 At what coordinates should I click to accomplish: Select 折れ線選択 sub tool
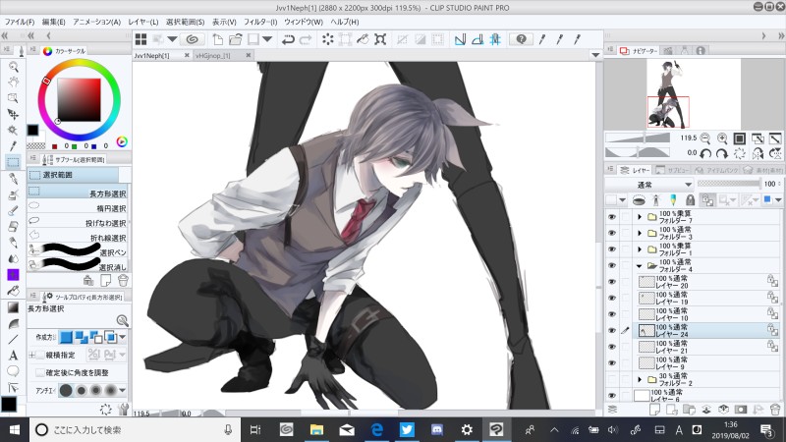tap(78, 237)
